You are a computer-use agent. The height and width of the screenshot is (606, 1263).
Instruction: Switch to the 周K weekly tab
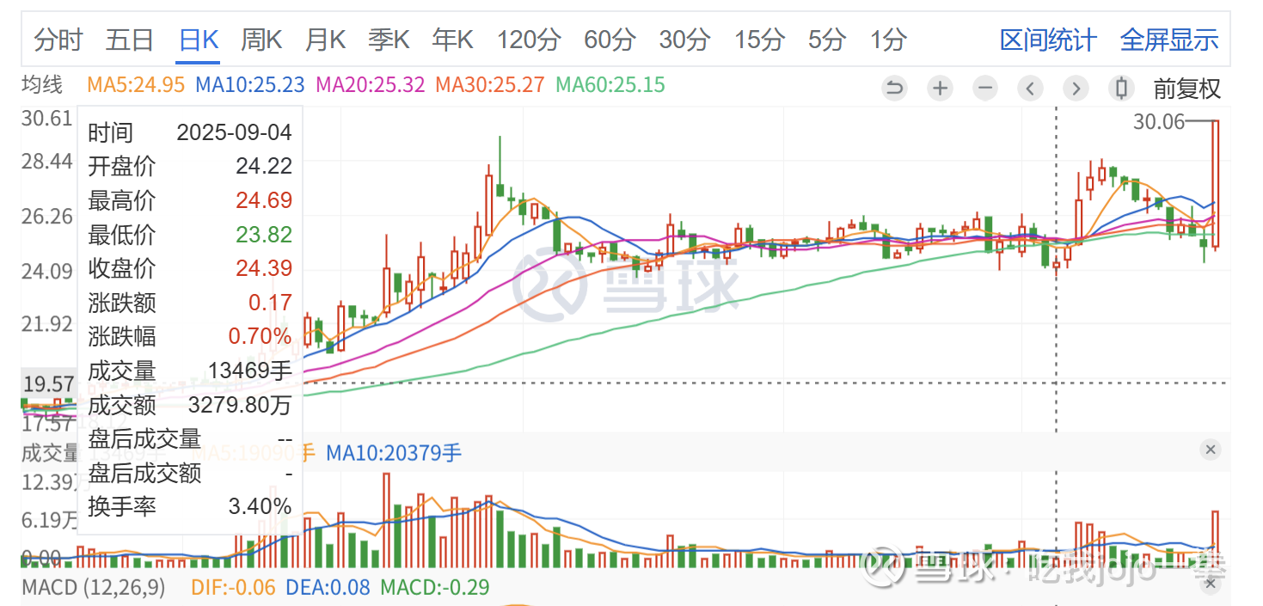[x=261, y=40]
